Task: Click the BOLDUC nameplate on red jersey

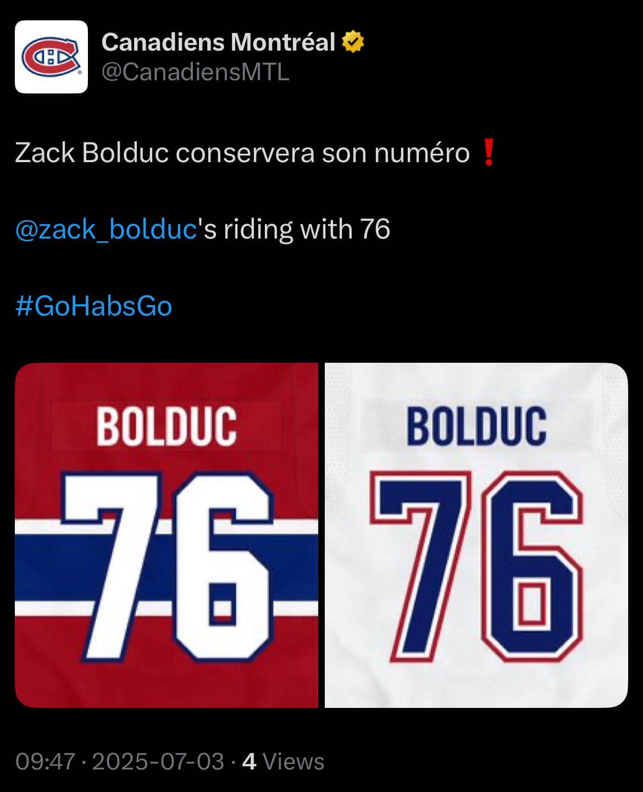Action: (x=166, y=425)
